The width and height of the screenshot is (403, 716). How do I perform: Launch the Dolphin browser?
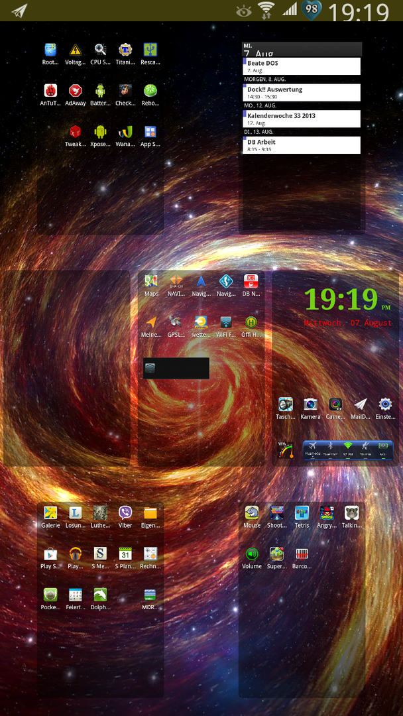click(100, 595)
